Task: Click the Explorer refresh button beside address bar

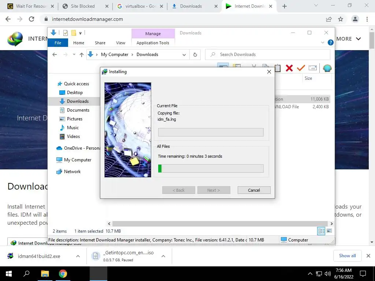Action: (x=195, y=55)
